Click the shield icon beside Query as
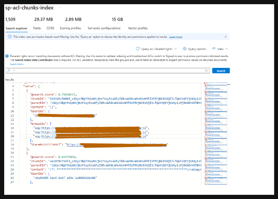278x199 pixels. pyautogui.click(x=138, y=49)
